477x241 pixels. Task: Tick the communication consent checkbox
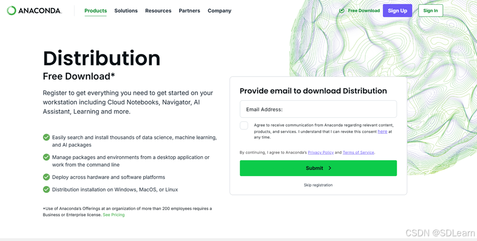point(244,125)
